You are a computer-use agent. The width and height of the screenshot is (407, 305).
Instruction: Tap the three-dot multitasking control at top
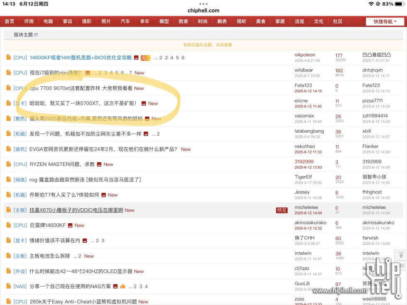[203, 4]
